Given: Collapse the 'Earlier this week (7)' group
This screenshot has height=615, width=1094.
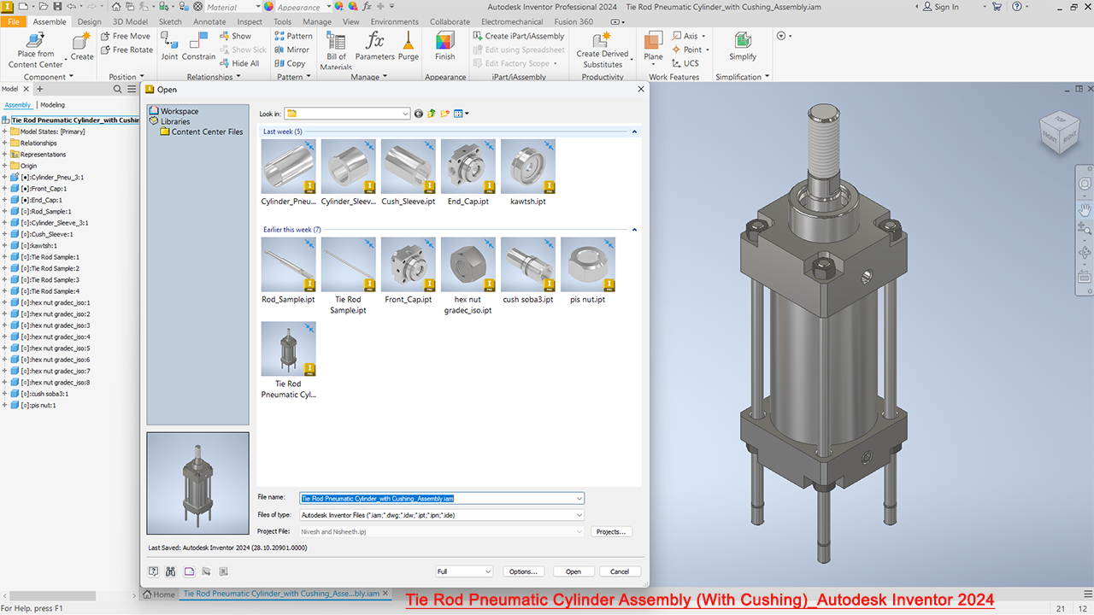Looking at the screenshot, I should pyautogui.click(x=634, y=230).
